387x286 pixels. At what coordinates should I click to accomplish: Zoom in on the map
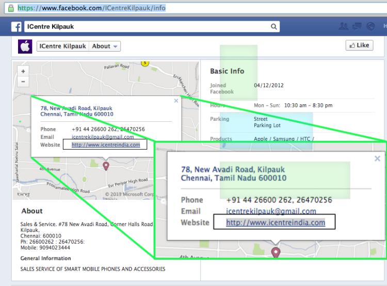23,71
